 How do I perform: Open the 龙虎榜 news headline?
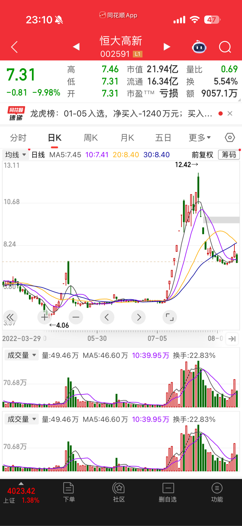point(121,113)
